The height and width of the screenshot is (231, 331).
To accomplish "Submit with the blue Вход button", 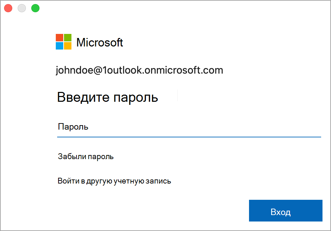I will 286,211.
